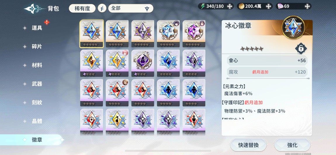336x155 pixels.
Task: Add coins with the plus beside 200.4萬
Action: coord(269,6)
